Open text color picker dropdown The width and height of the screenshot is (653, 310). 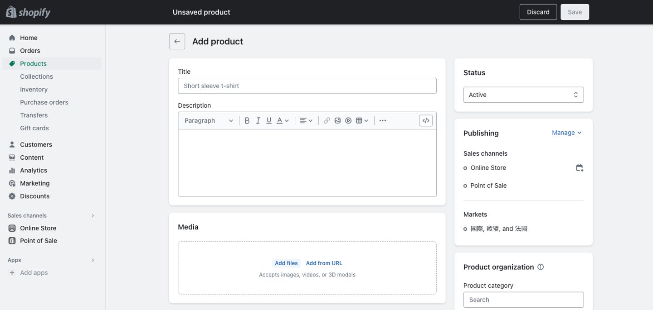coord(283,120)
